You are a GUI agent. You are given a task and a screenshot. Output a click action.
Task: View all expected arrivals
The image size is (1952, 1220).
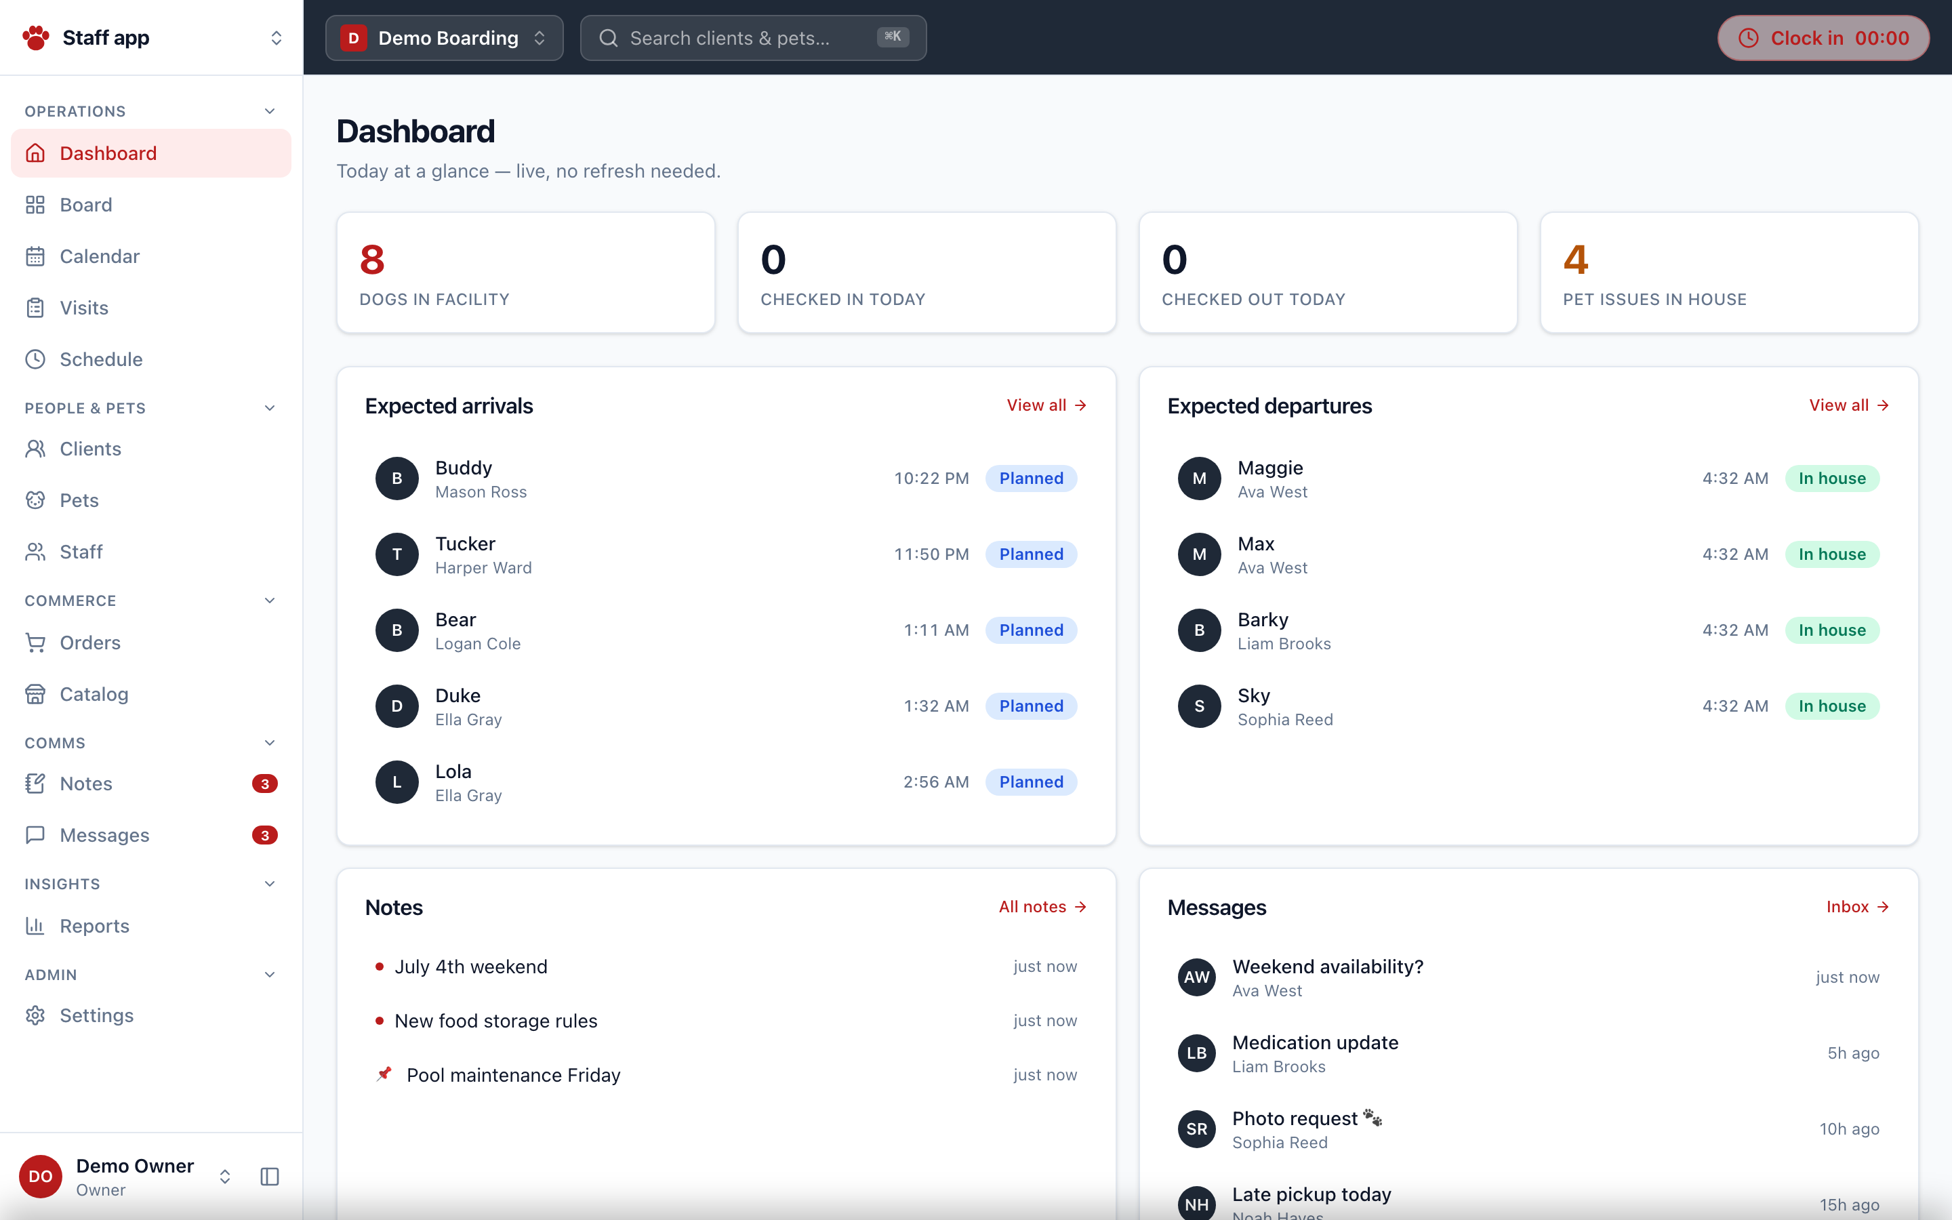coord(1047,405)
